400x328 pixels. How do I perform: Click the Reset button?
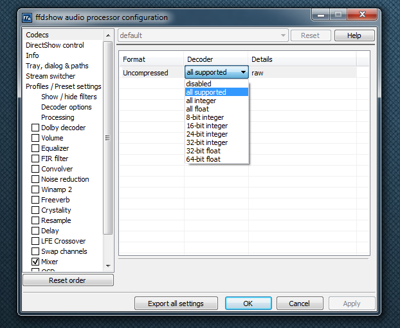pyautogui.click(x=311, y=35)
